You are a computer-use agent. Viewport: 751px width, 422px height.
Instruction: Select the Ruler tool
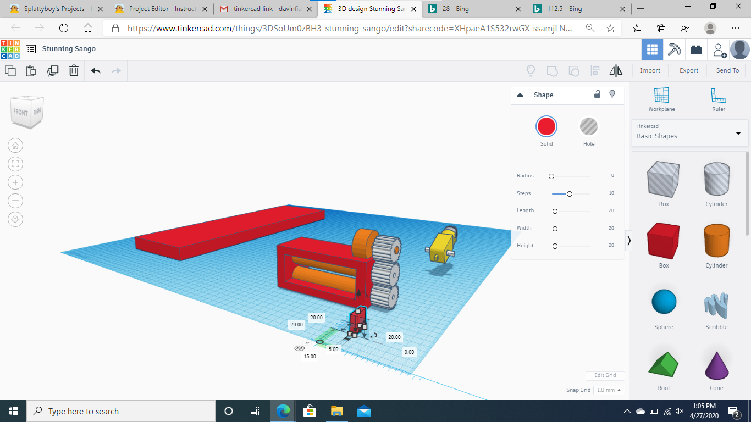coord(719,99)
